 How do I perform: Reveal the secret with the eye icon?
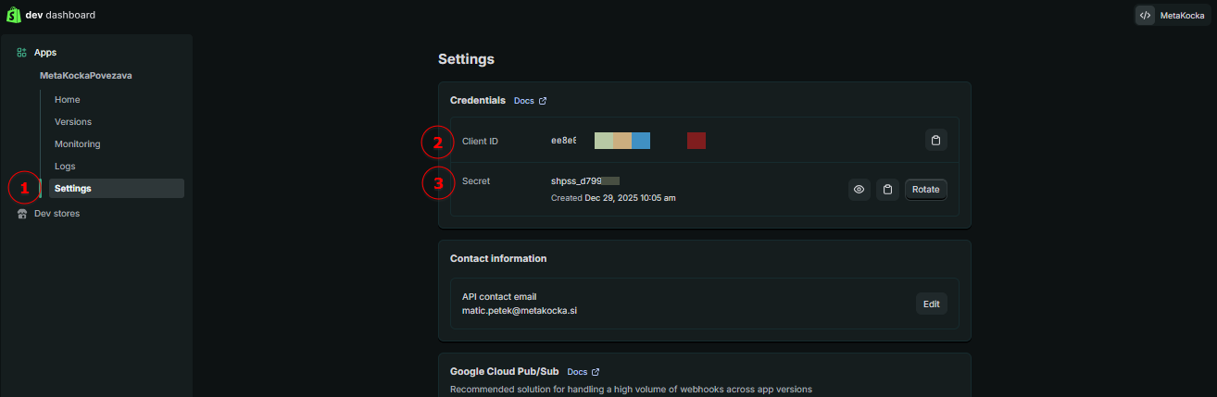pos(859,190)
